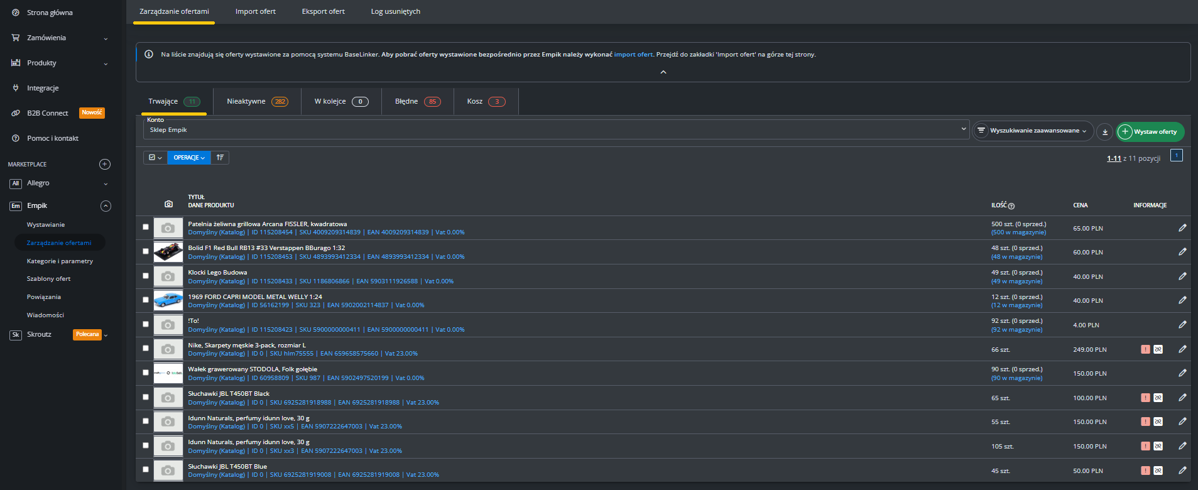Click the download icon beside advanced search
Image resolution: width=1198 pixels, height=490 pixels.
[x=1104, y=132]
